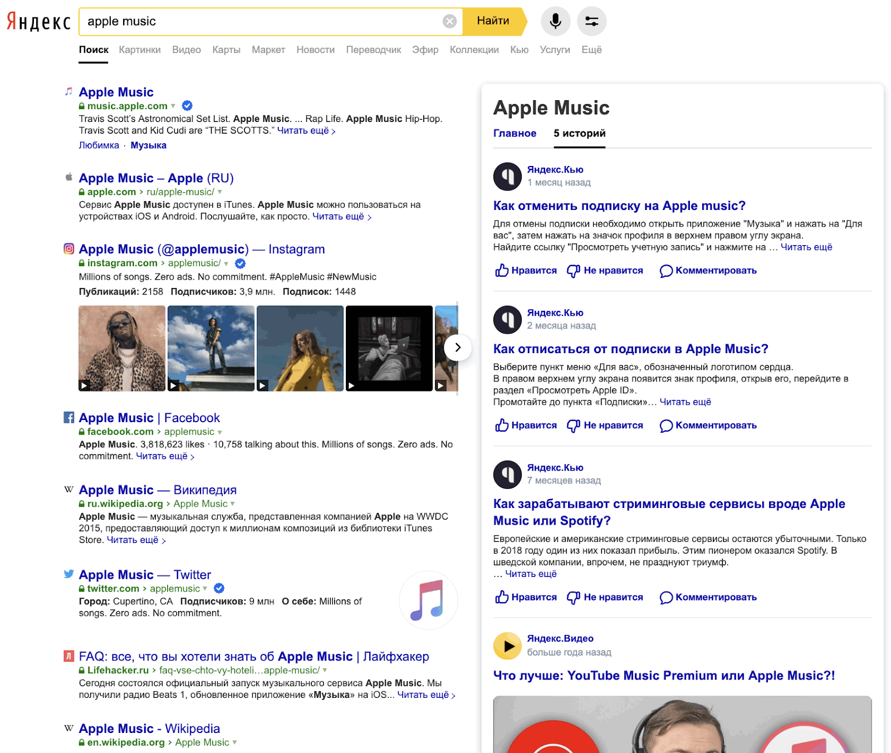Viewport: 891px width, 753px height.
Task: Click the 'Музыка' sitelink under first result
Action: (149, 145)
